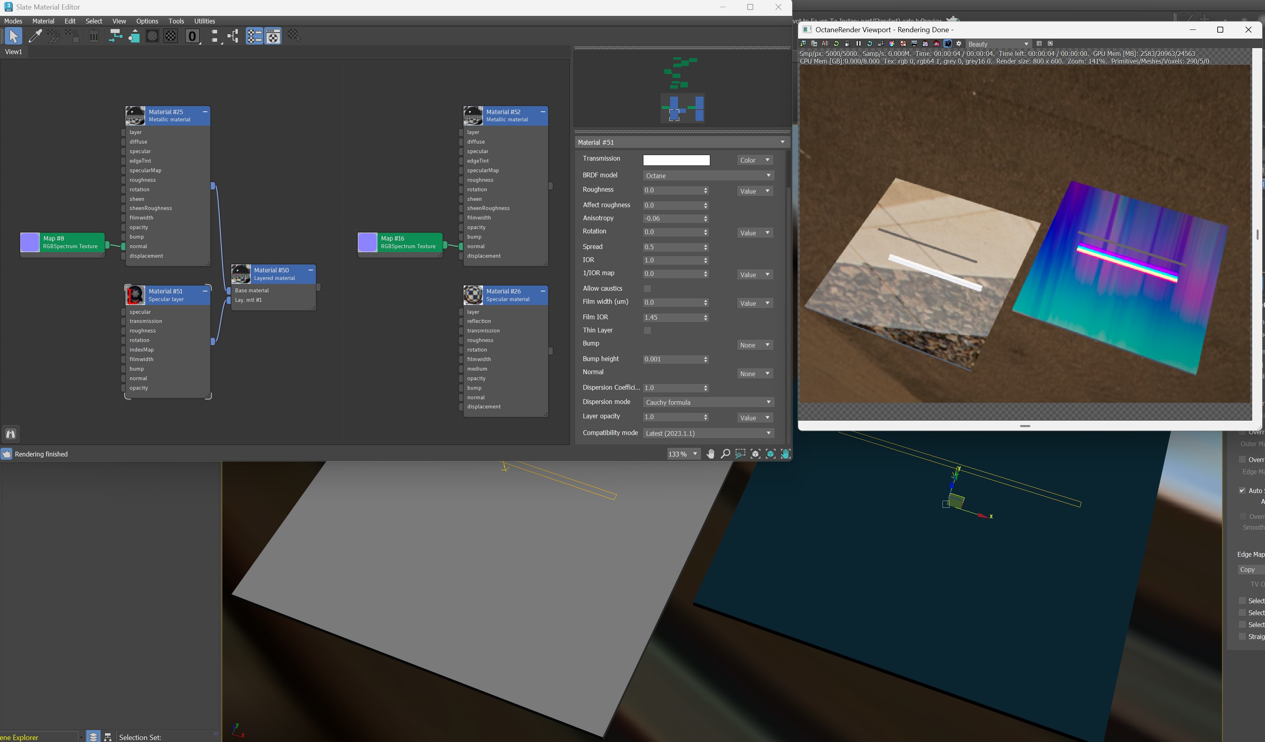Open the Dispersion mode Cauchy formula dropdown

click(708, 402)
